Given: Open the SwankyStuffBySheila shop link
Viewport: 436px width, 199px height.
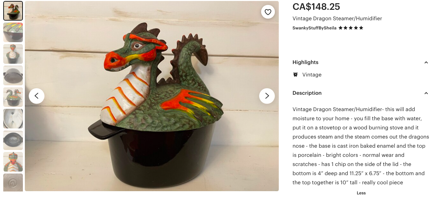Looking at the screenshot, I should pos(314,28).
